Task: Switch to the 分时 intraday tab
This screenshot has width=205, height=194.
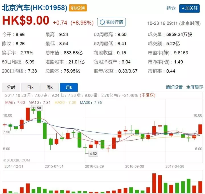Action: coord(11,87)
